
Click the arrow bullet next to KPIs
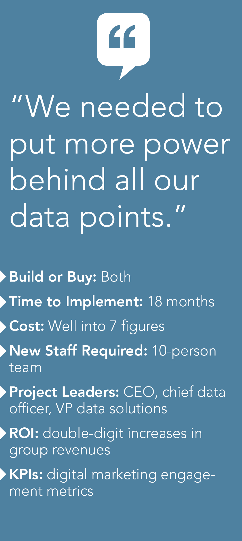click(3, 474)
